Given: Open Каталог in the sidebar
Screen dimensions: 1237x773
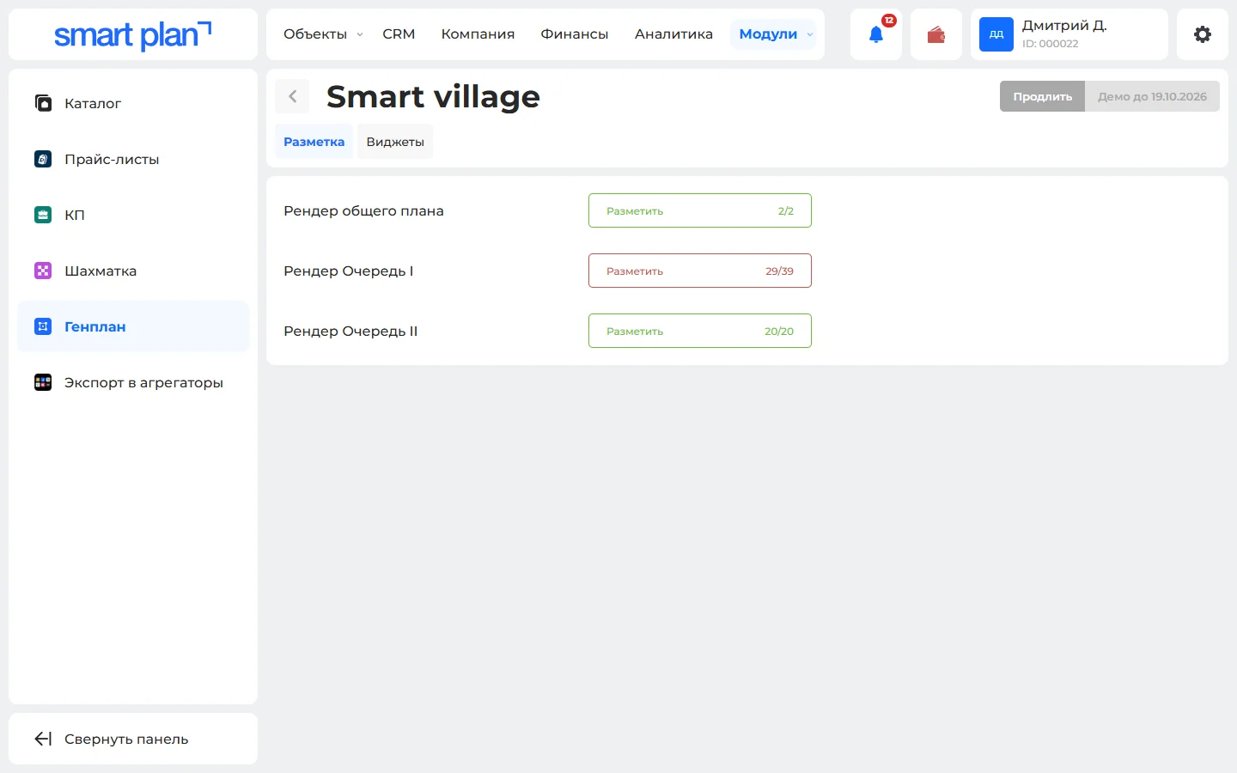Looking at the screenshot, I should [133, 103].
